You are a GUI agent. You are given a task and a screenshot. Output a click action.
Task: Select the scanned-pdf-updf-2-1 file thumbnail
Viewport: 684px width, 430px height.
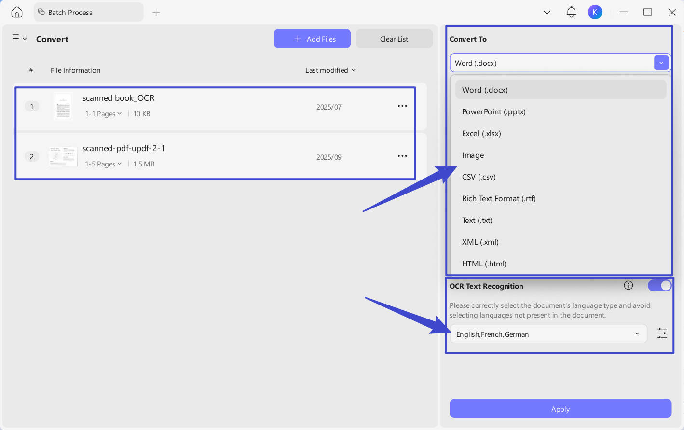[63, 156]
